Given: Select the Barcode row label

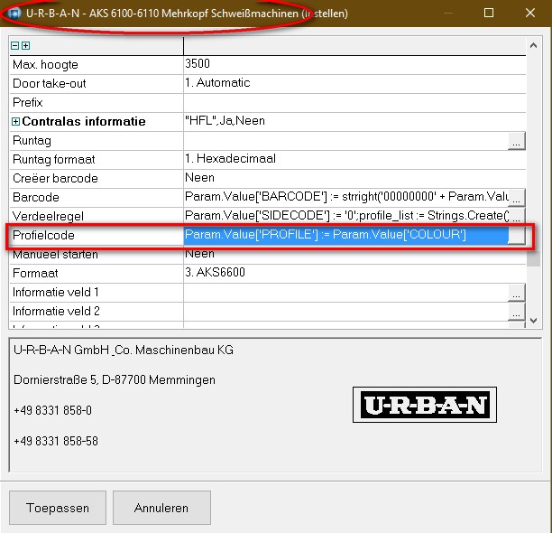Looking at the screenshot, I should point(36,198).
